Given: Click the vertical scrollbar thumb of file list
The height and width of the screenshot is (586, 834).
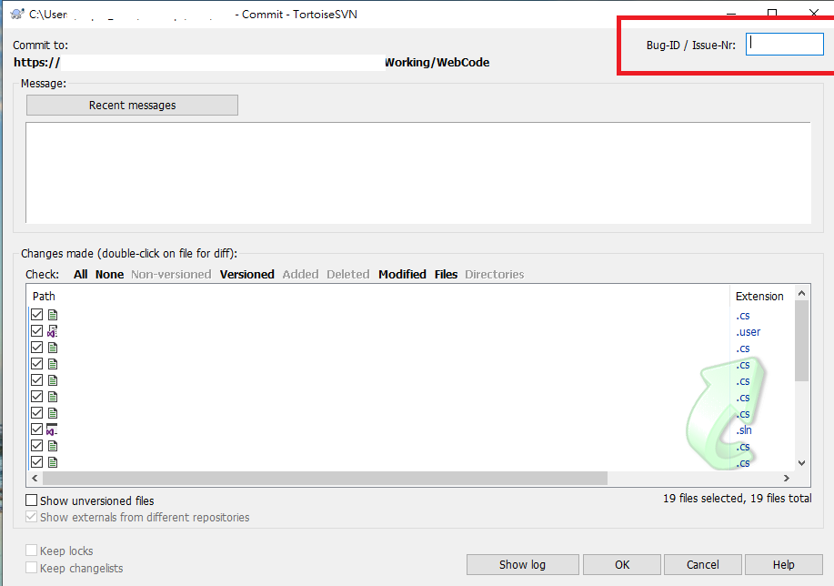Looking at the screenshot, I should coord(801,340).
